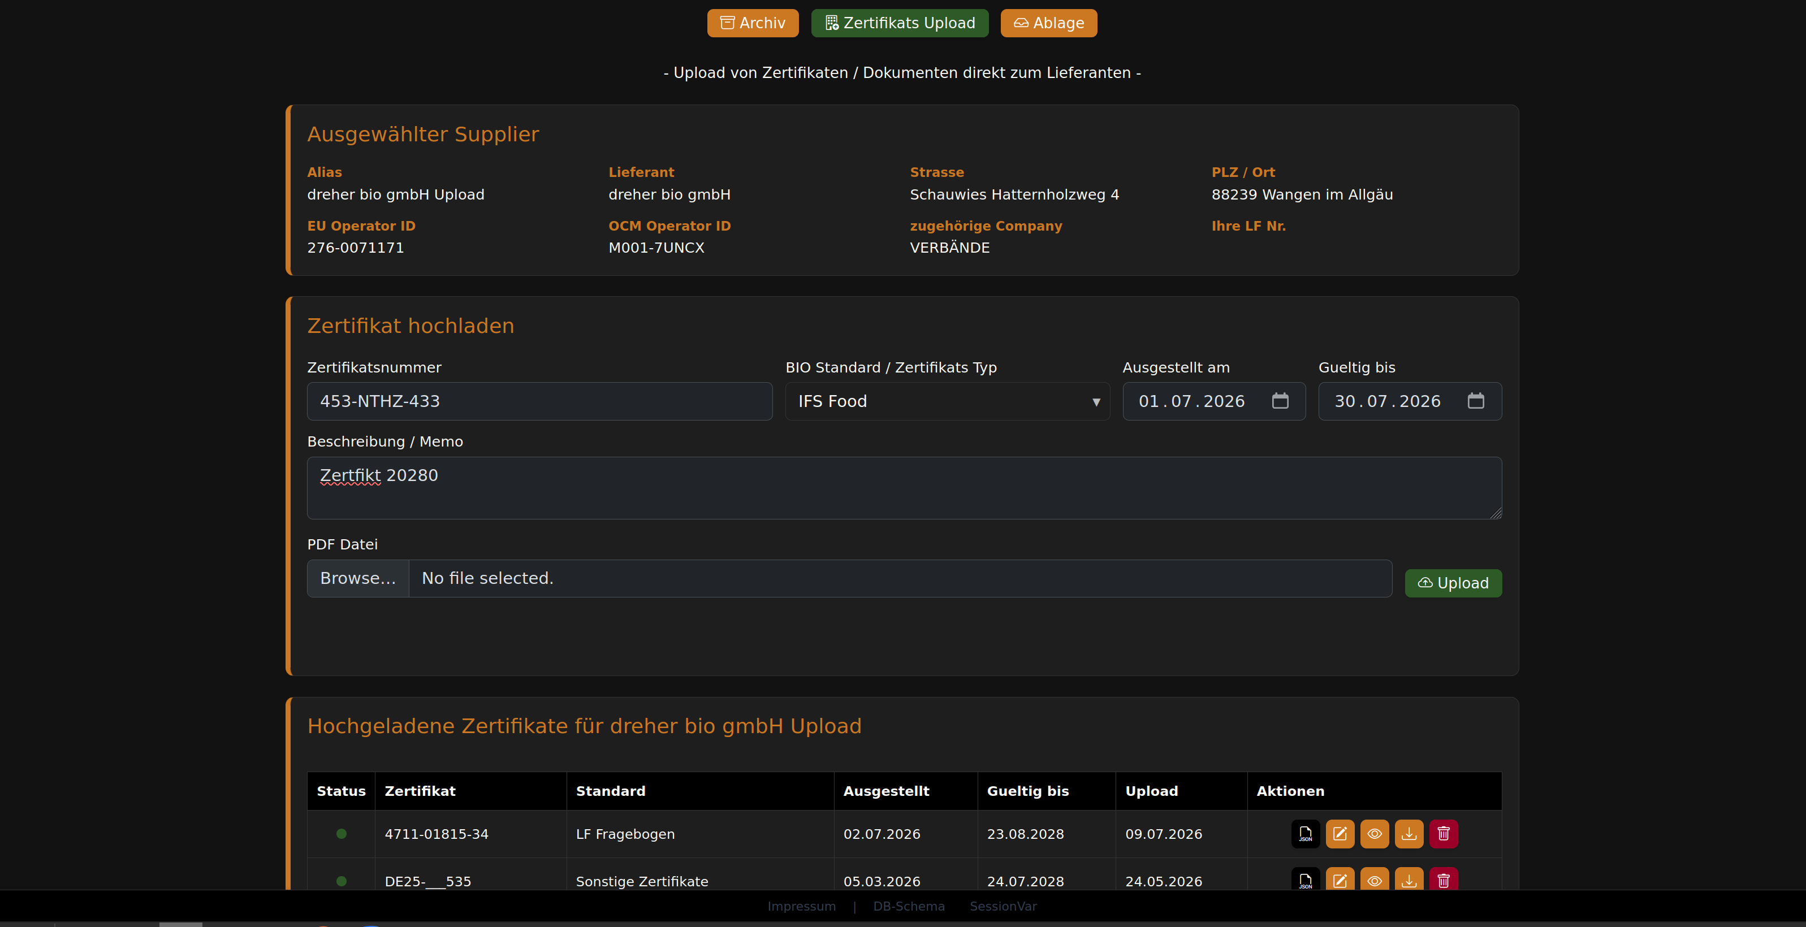The height and width of the screenshot is (927, 1806).
Task: Click street 'Schauwies Hatternholzweg 4'
Action: click(x=1014, y=194)
